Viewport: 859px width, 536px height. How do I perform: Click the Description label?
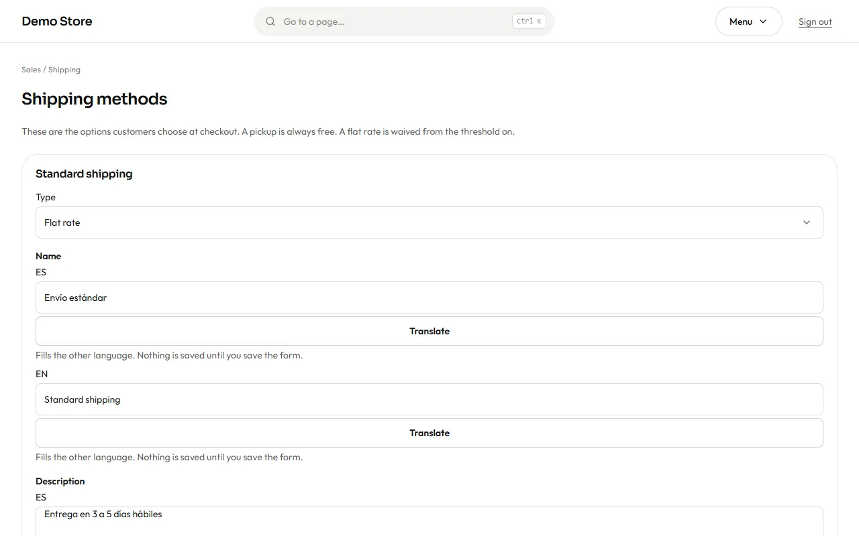pos(60,481)
